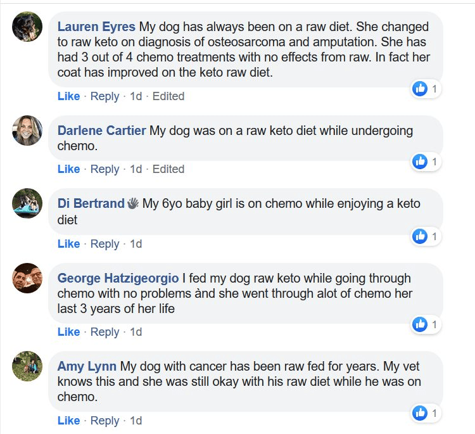475x434 pixels.
Task: Open the George Hatzigeorgio name link
Action: (x=118, y=278)
